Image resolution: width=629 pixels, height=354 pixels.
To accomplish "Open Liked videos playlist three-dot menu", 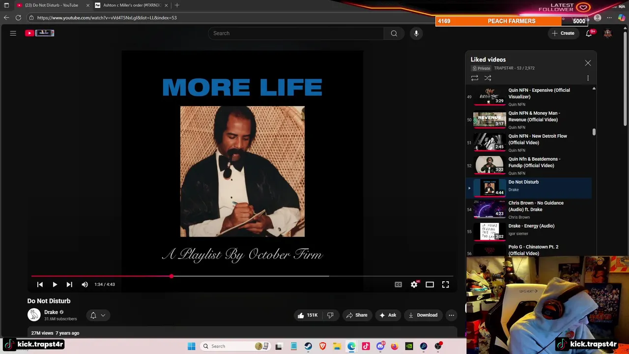I will [x=588, y=78].
